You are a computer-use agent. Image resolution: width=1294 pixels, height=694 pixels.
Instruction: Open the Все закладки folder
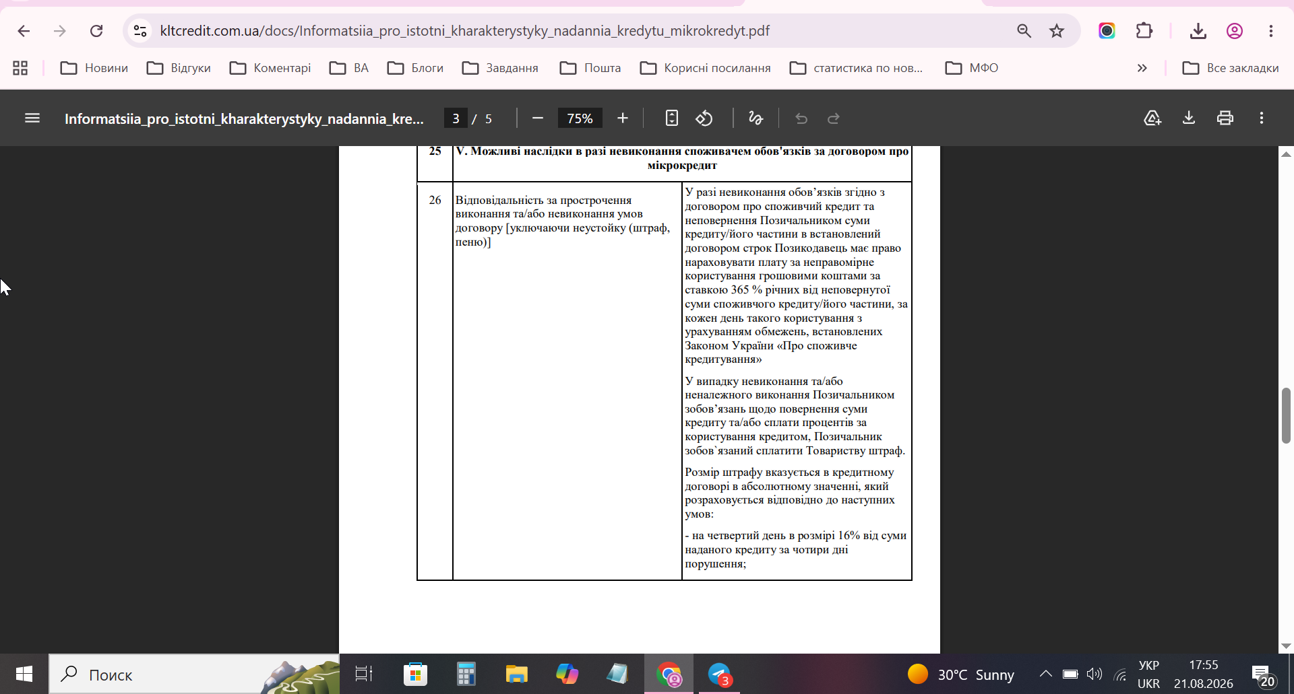pyautogui.click(x=1231, y=68)
